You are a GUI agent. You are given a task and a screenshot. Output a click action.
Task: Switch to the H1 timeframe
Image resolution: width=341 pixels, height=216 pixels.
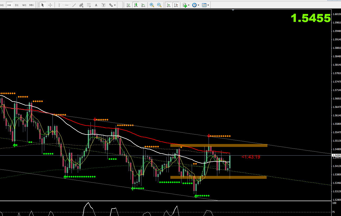tap(2, 5)
